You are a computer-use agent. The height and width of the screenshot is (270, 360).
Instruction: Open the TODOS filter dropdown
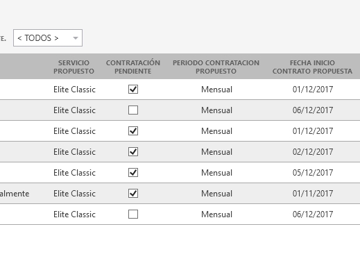point(48,38)
